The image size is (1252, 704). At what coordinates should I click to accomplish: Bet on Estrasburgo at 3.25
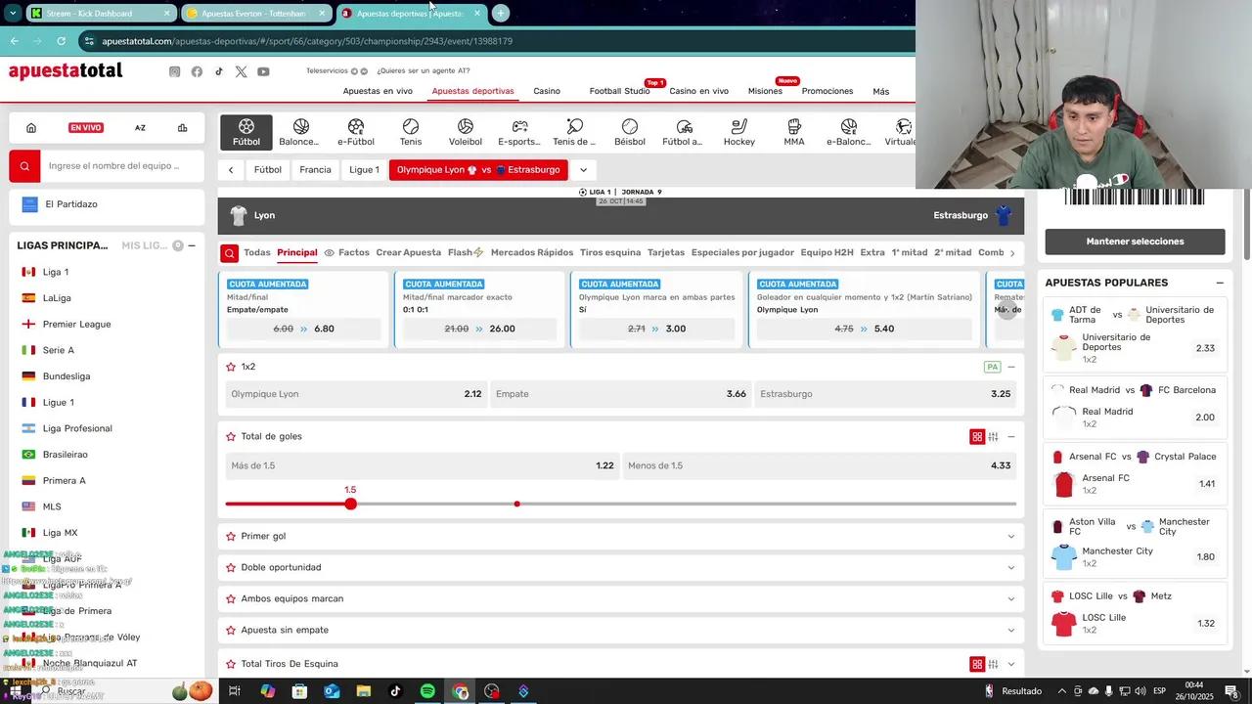coord(884,394)
